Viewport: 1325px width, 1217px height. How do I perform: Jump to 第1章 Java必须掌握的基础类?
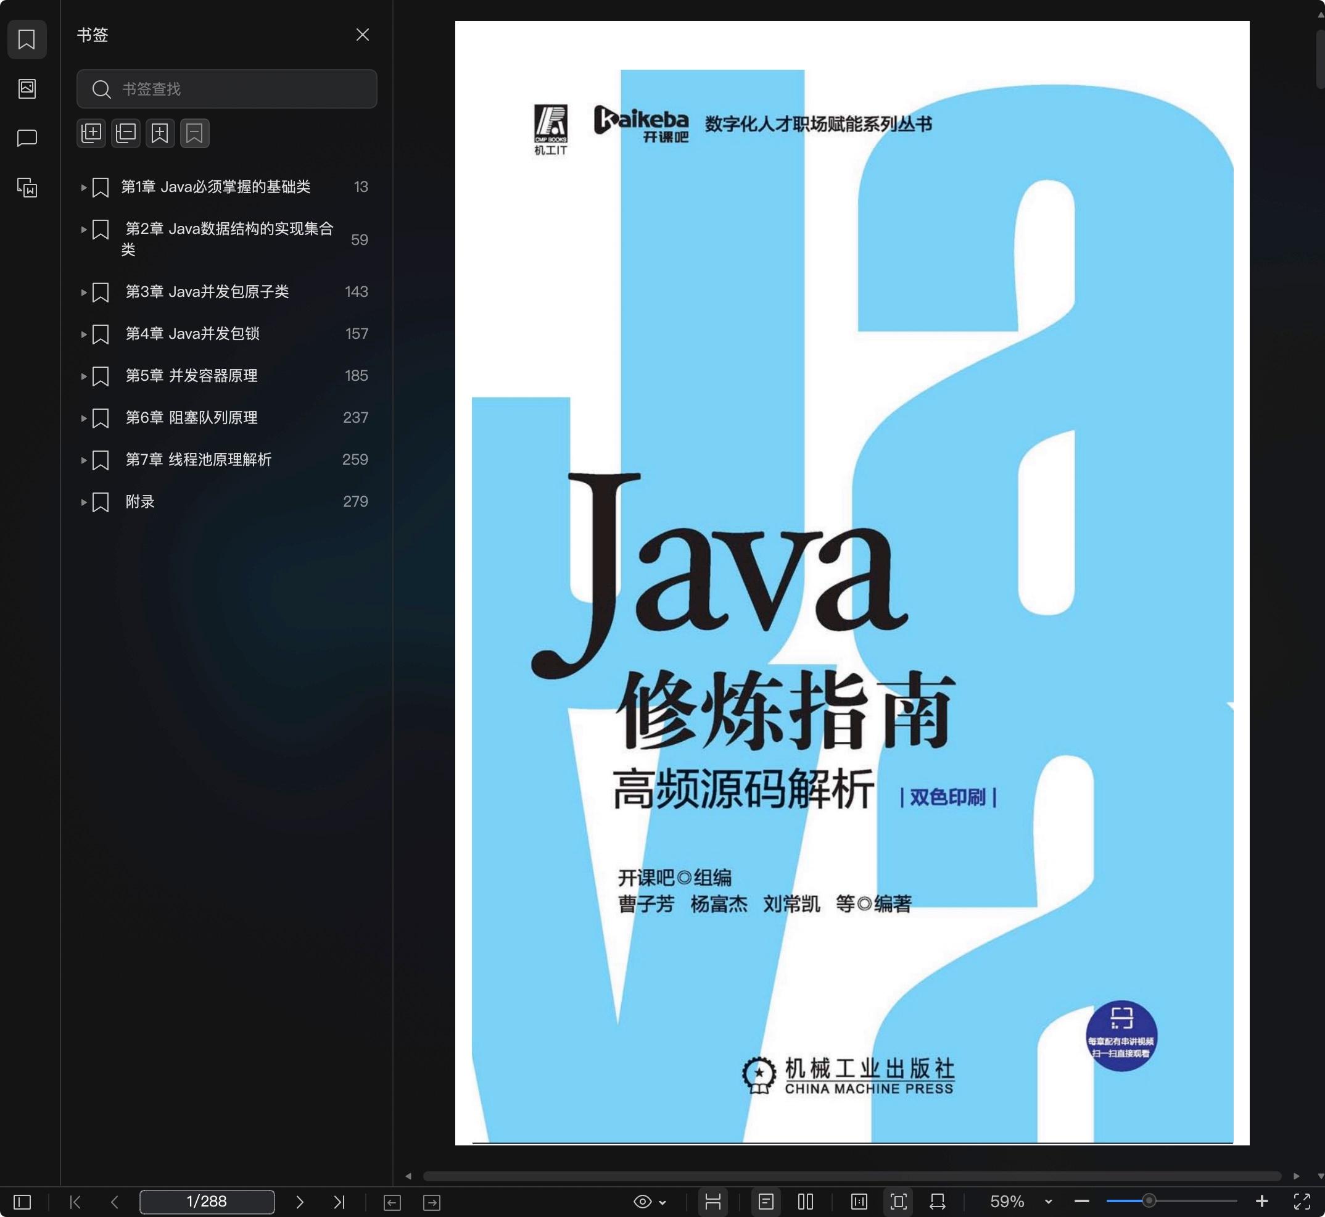[x=216, y=187]
